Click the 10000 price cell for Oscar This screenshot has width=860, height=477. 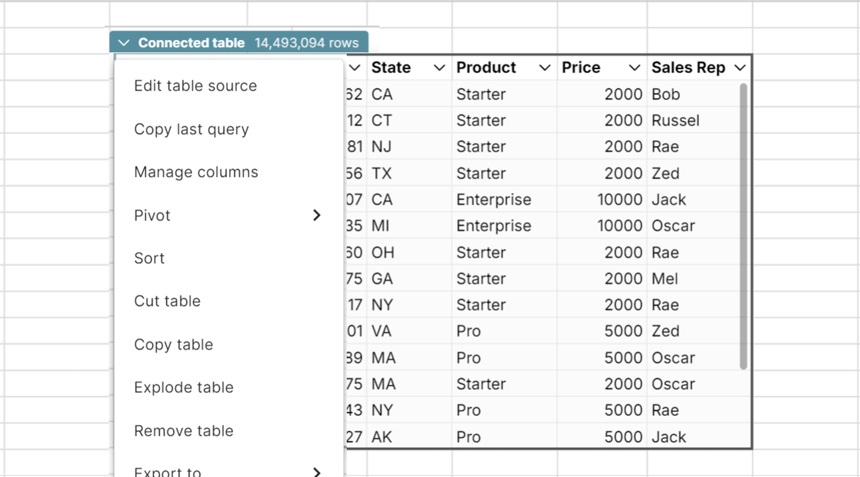click(x=619, y=226)
